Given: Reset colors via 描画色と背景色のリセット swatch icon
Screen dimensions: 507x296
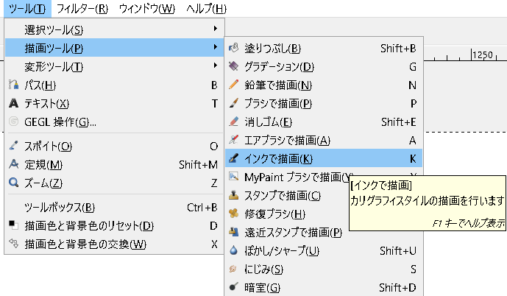Looking at the screenshot, I should pyautogui.click(x=13, y=225).
